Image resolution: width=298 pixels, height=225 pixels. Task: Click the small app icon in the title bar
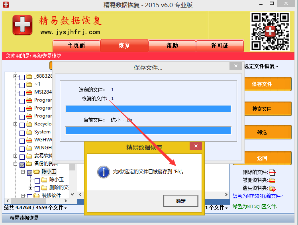pos(6,4)
